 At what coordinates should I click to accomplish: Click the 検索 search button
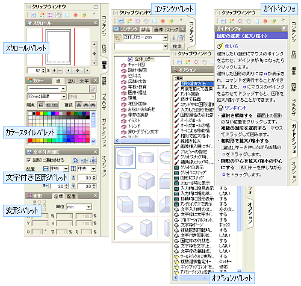(177, 46)
